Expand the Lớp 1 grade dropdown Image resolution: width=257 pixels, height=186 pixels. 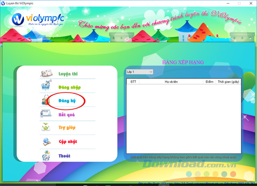pos(140,72)
